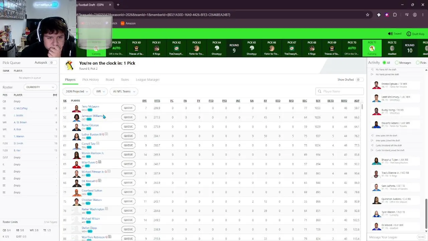Viewport: 428px width, 241px height.
Task: Open A. St. Brown in the roster list
Action: (20, 123)
